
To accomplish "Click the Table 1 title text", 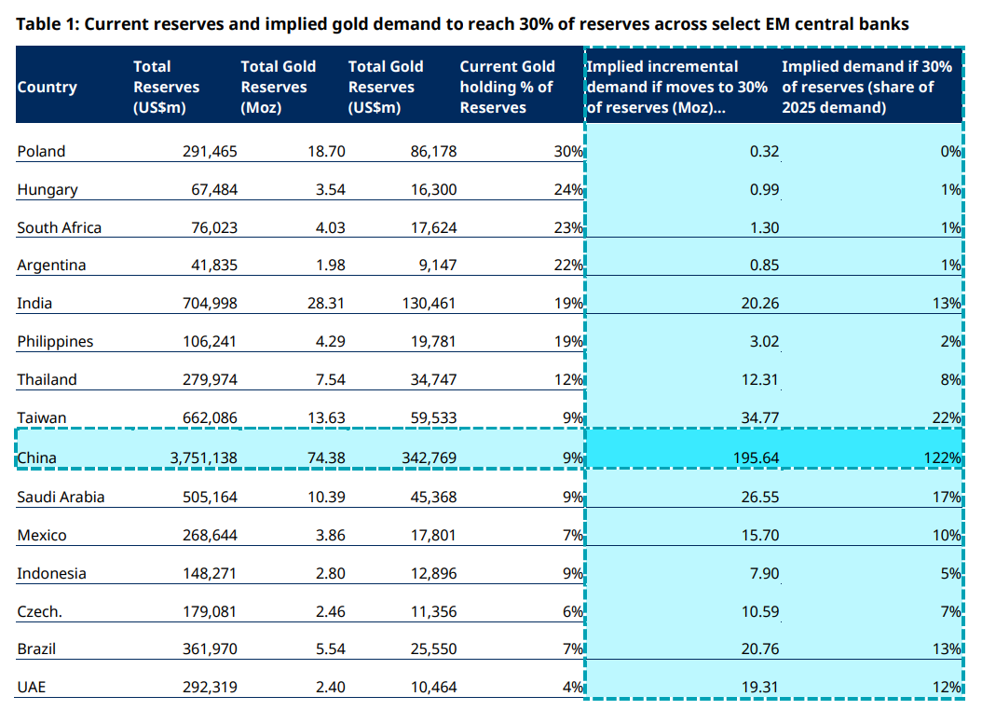I will pyautogui.click(x=462, y=24).
